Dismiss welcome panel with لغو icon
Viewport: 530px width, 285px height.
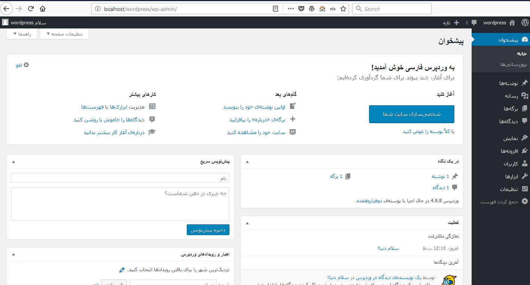tap(26, 65)
